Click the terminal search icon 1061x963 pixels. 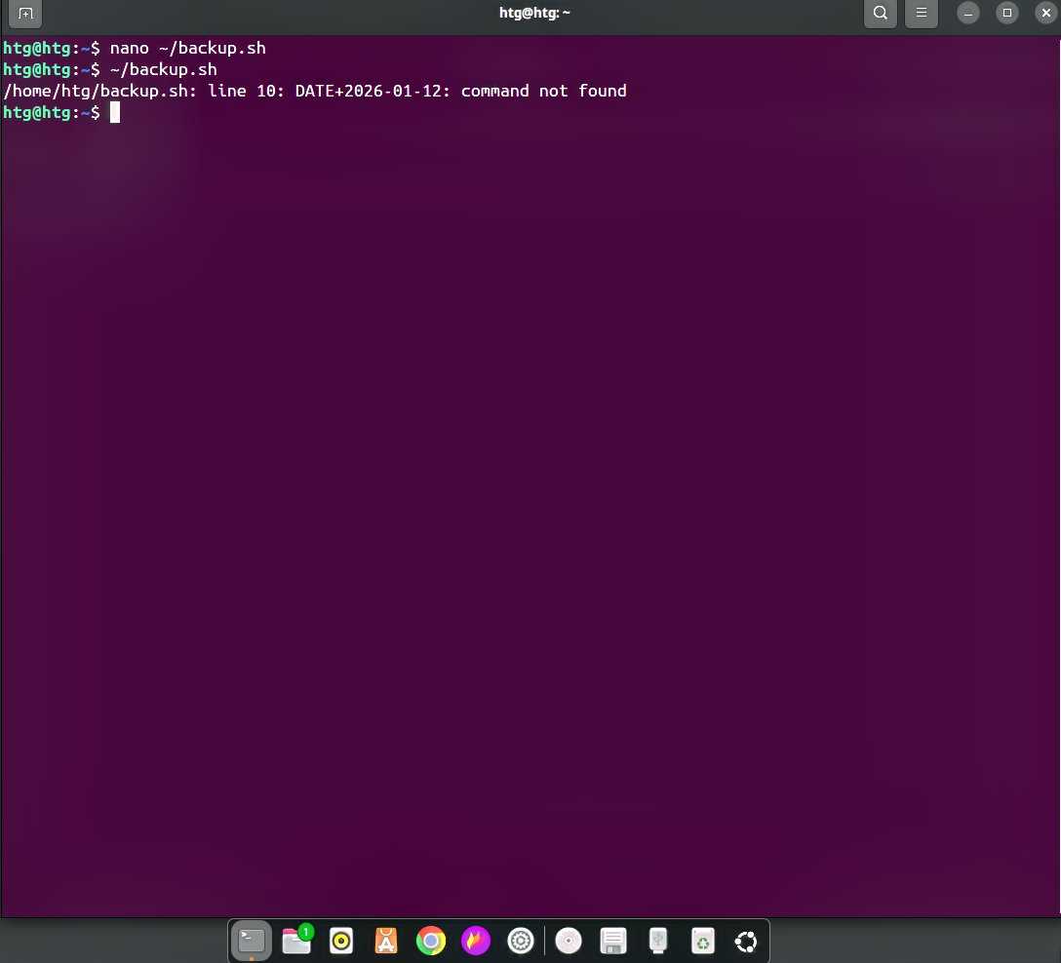pyautogui.click(x=880, y=14)
